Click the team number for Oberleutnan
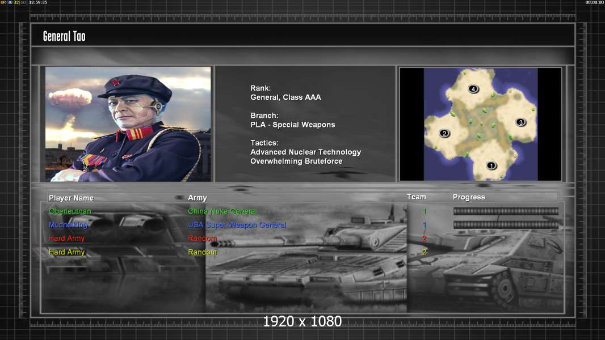The width and height of the screenshot is (605, 340). click(425, 211)
